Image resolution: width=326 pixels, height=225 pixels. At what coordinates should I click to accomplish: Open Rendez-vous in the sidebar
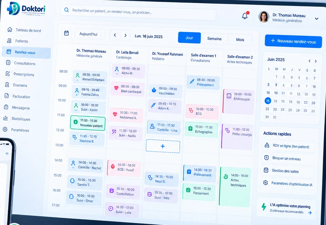26,52
